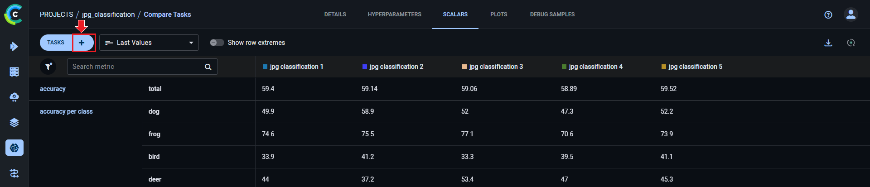The width and height of the screenshot is (870, 187).
Task: Go to jpg_classification breadcrumb link
Action: pyautogui.click(x=108, y=14)
